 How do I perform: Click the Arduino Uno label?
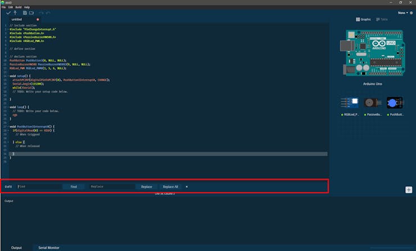373,84
